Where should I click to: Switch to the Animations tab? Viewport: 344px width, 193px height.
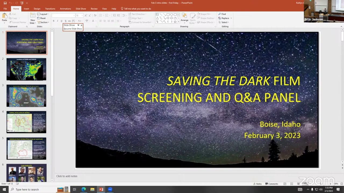65,9
